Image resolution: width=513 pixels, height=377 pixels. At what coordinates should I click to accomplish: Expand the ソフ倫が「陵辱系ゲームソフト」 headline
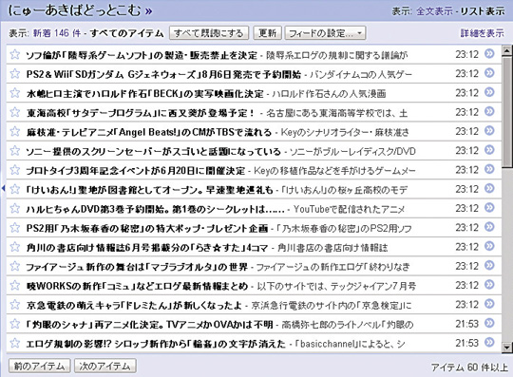(x=142, y=55)
